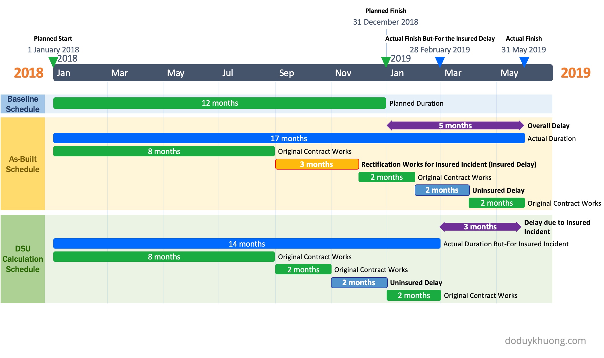Viewport: 604px width, 358px height.
Task: Open the doduykhuong.com watermark link
Action: [x=545, y=341]
